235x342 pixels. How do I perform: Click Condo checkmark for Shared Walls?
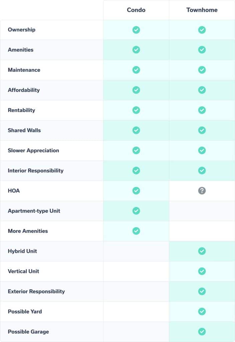tap(136, 130)
